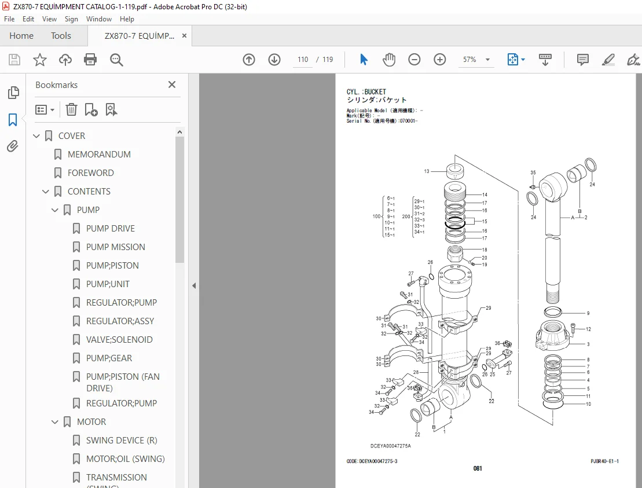Screen dimensions: 642x488
Task: Print the document
Action: 90,60
